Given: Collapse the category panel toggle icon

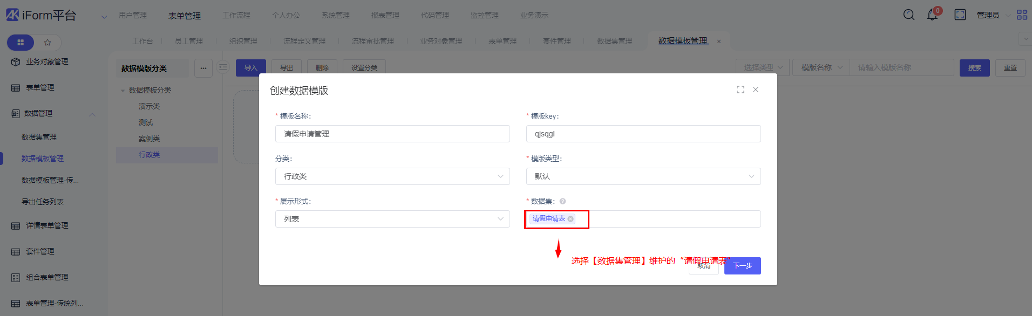Looking at the screenshot, I should click(223, 67).
